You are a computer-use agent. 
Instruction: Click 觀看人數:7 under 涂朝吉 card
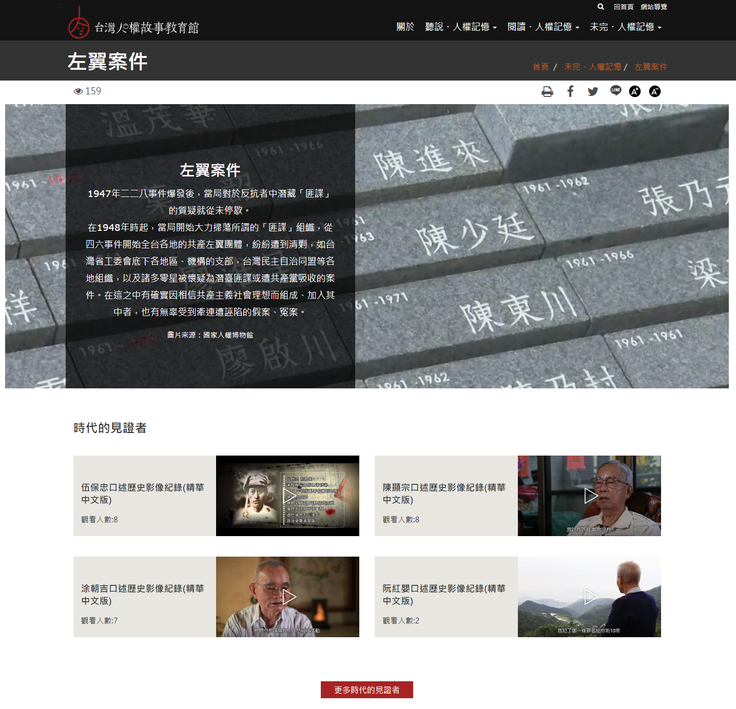point(100,621)
